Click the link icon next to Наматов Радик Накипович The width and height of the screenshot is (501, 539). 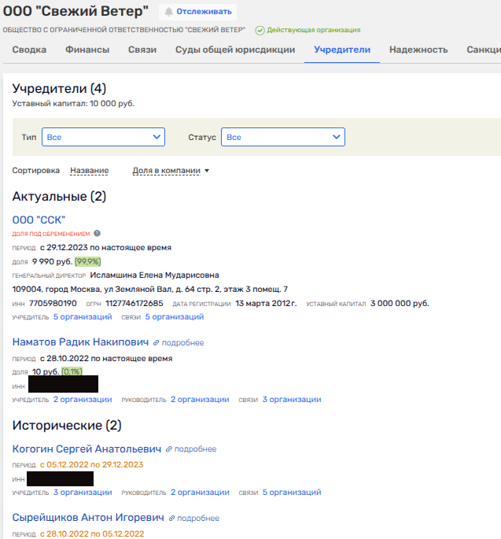pyautogui.click(x=156, y=343)
